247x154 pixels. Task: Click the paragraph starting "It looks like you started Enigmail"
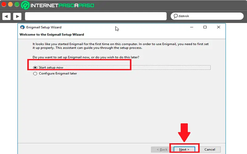(x=120, y=46)
